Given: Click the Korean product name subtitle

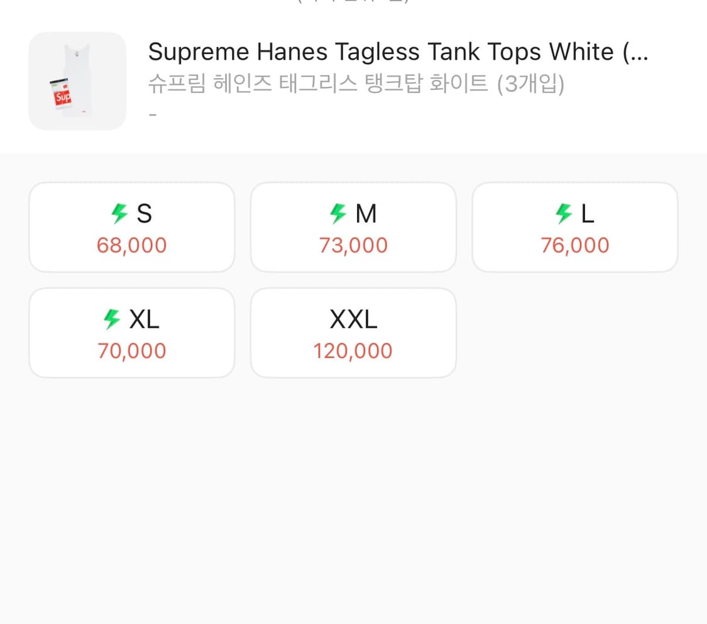Looking at the screenshot, I should 356,84.
